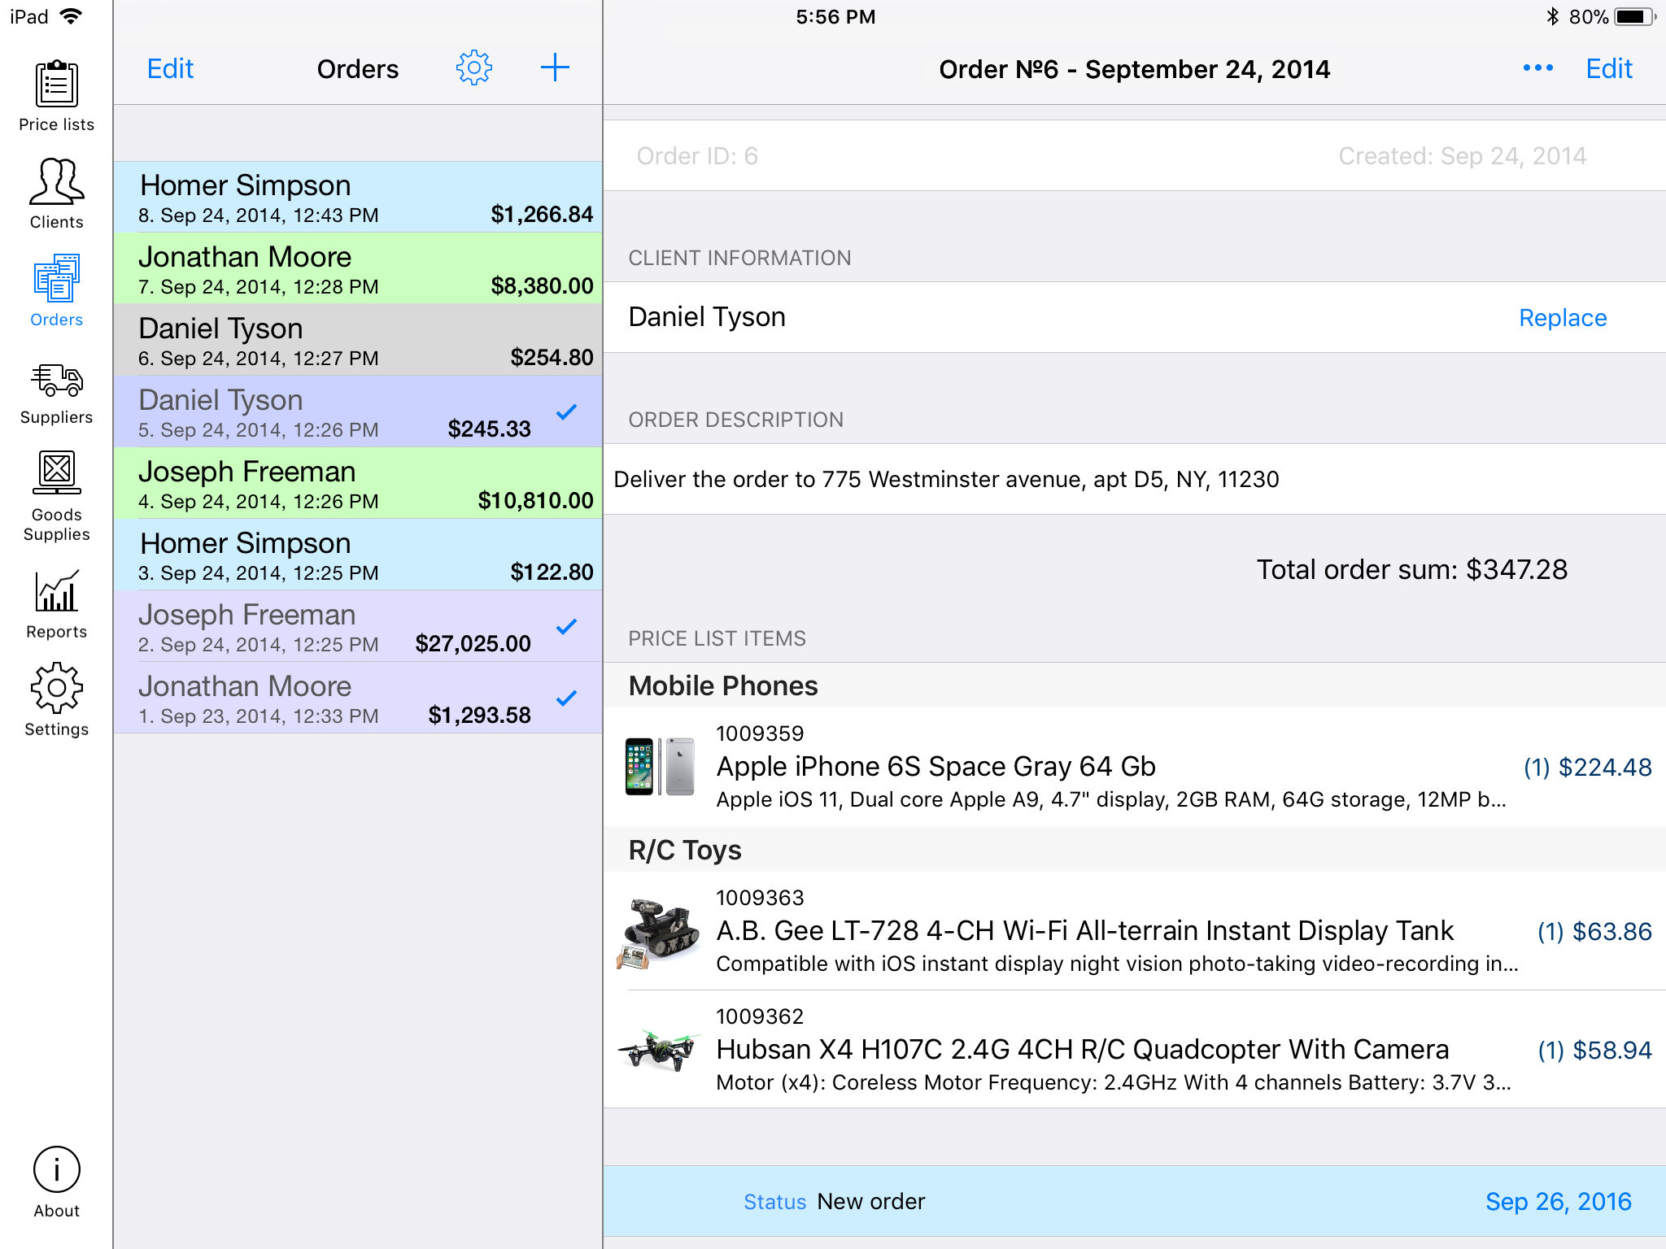1666x1249 pixels.
Task: Tap the Daniel Tyson client name
Action: point(707,316)
